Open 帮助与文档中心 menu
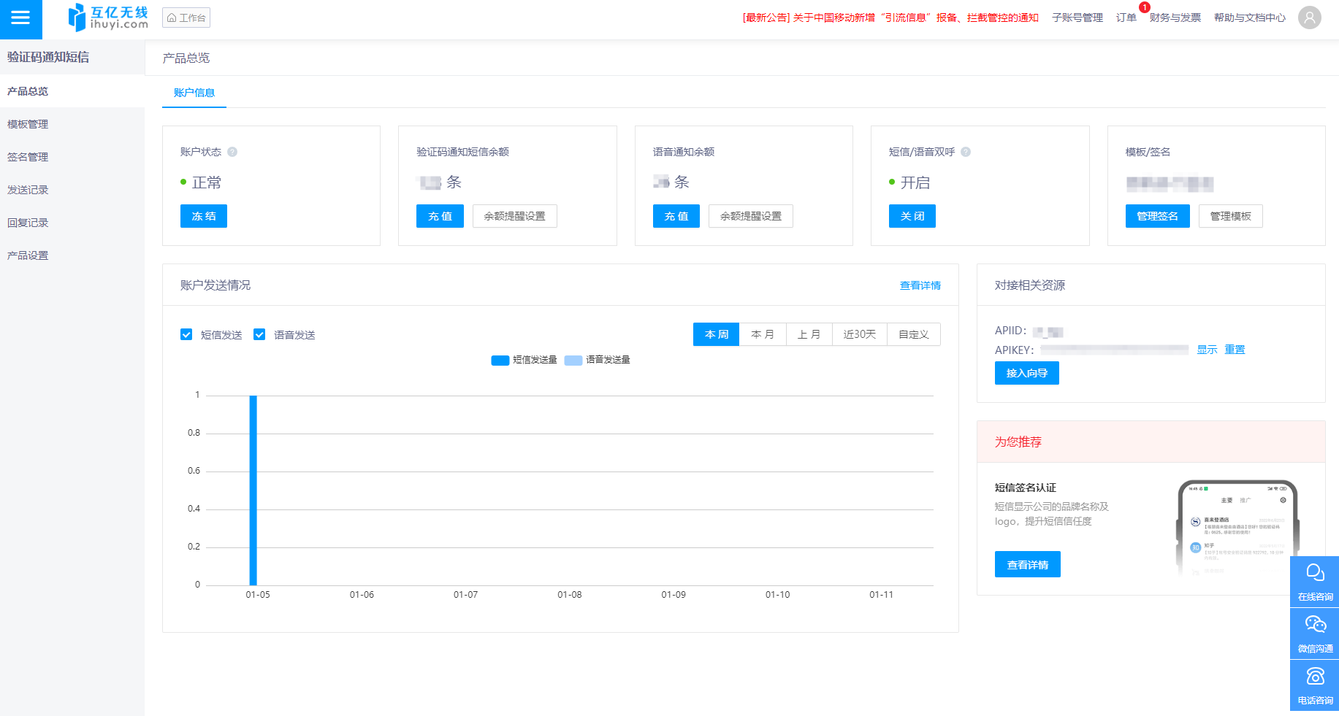Screen dimensions: 1339x716 (1250, 18)
